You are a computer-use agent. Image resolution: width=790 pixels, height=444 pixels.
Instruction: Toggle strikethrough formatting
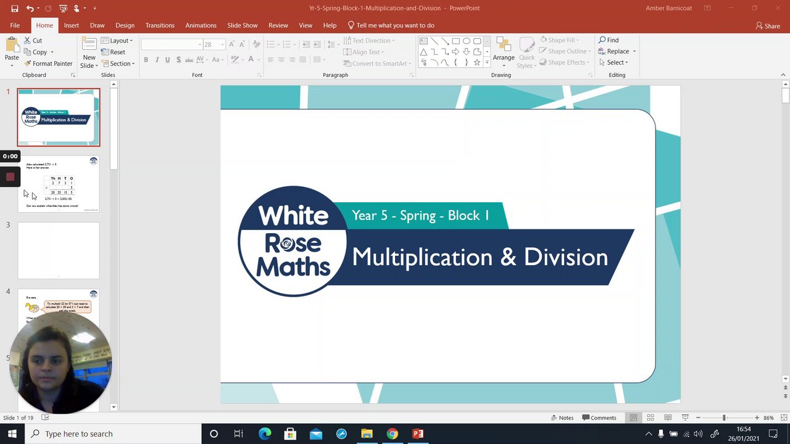pos(189,60)
